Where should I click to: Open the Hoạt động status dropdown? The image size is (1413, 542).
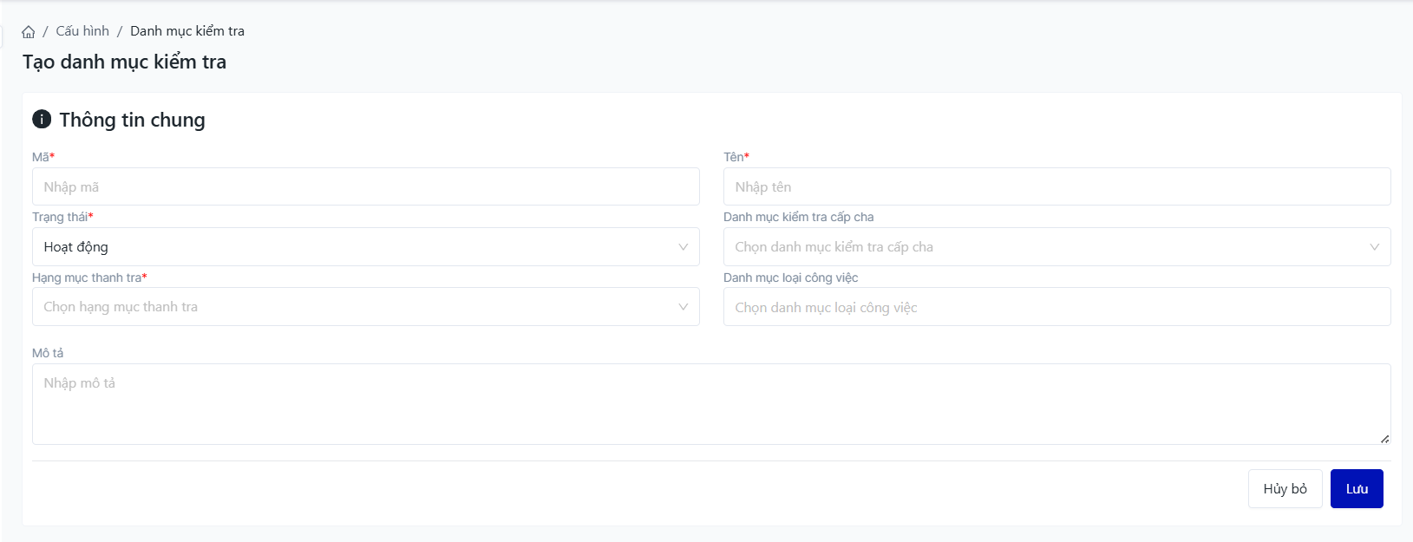click(356, 247)
